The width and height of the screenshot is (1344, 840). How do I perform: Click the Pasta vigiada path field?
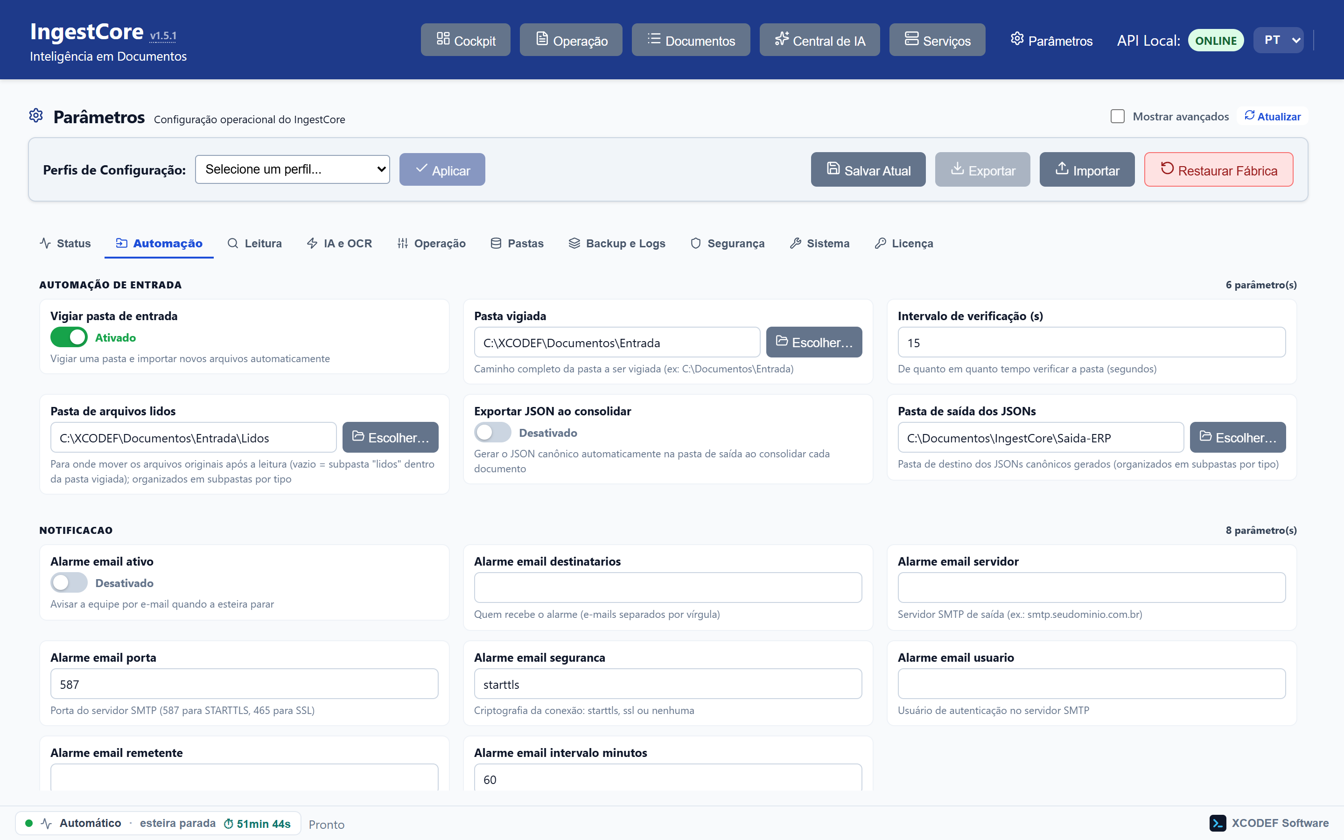[x=617, y=342]
